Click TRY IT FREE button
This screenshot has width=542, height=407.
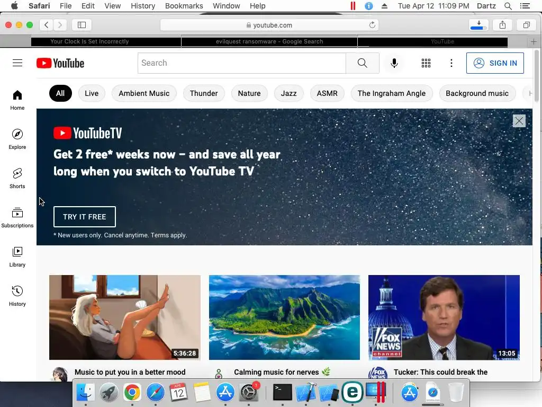[85, 217]
